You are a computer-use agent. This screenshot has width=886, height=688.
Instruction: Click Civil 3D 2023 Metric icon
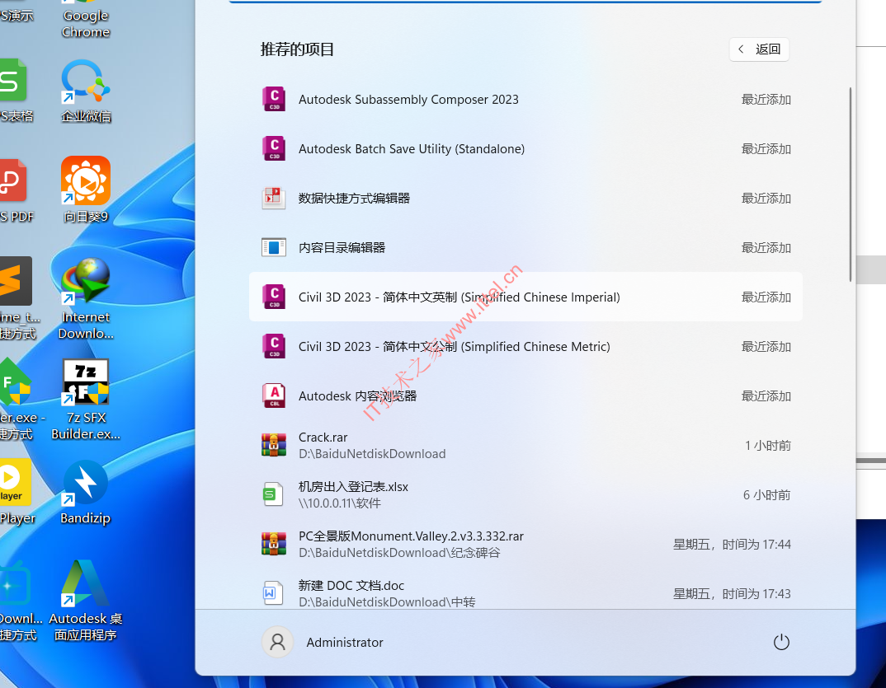point(274,346)
